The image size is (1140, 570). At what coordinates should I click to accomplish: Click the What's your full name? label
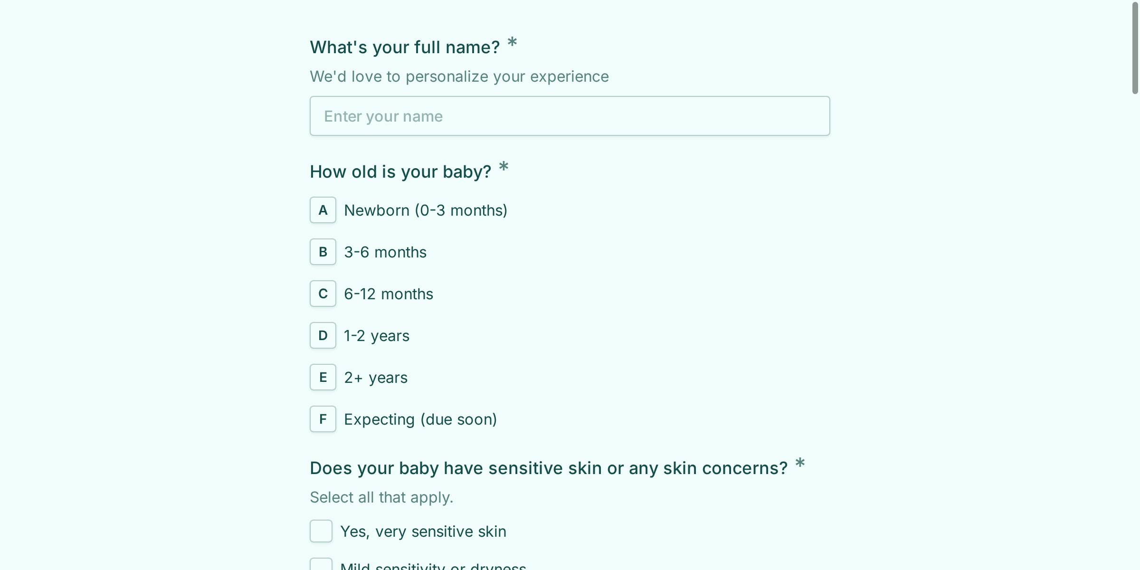[x=405, y=47]
